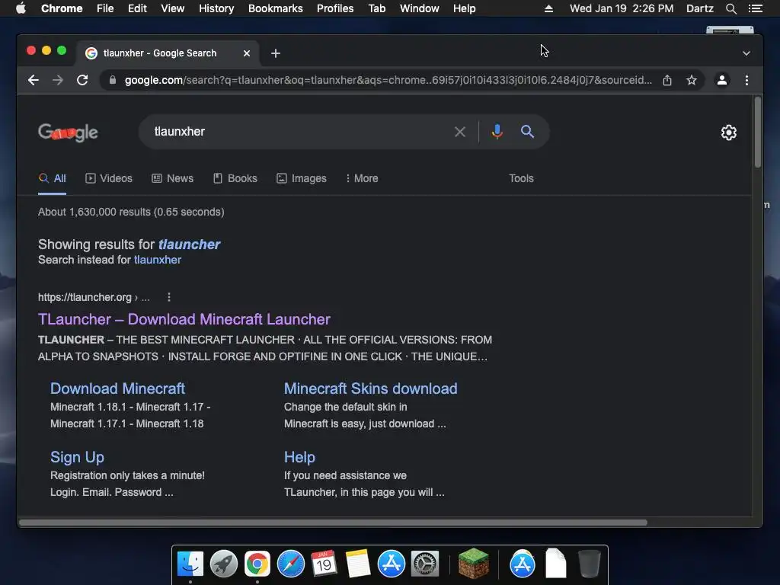Click the lock icon in address bar
This screenshot has width=780, height=585.
[113, 80]
